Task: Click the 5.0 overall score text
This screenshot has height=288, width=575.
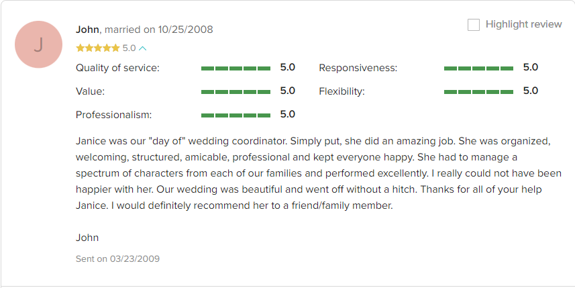Action: (129, 48)
